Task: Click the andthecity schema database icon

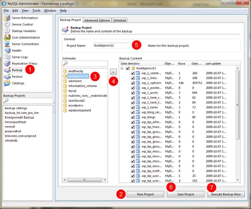Action: coord(65,71)
